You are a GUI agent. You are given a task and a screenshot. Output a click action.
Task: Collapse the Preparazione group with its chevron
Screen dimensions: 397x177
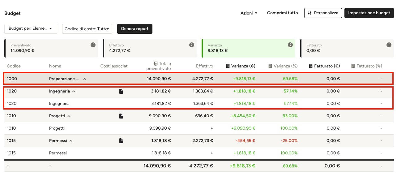pos(85,79)
